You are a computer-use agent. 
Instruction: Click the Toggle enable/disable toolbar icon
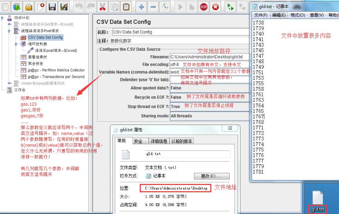click(165, 7)
